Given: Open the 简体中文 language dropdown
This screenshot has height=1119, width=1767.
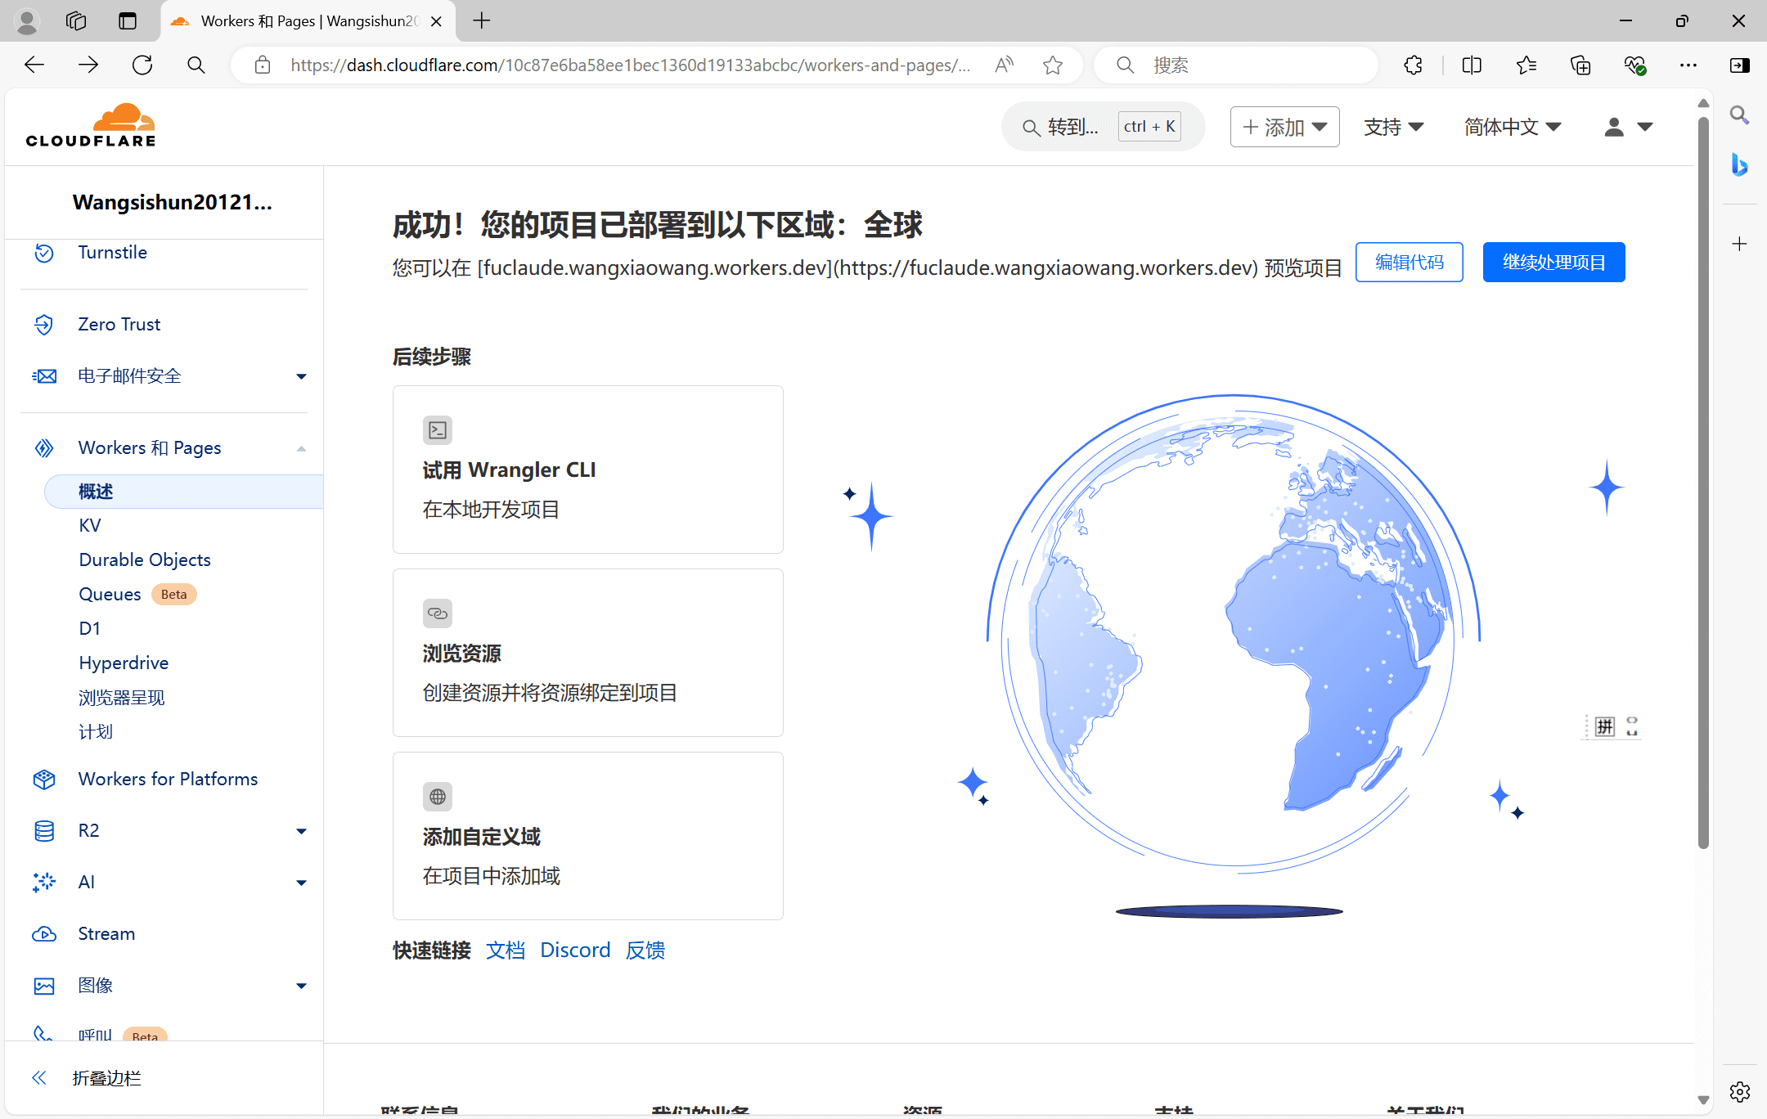Looking at the screenshot, I should pos(1513,127).
